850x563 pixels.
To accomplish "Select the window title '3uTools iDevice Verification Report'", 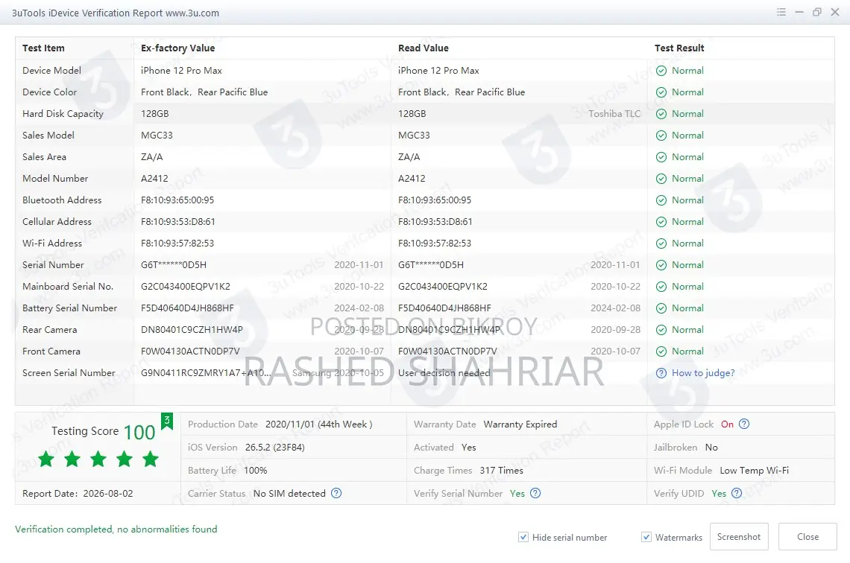I will point(86,13).
